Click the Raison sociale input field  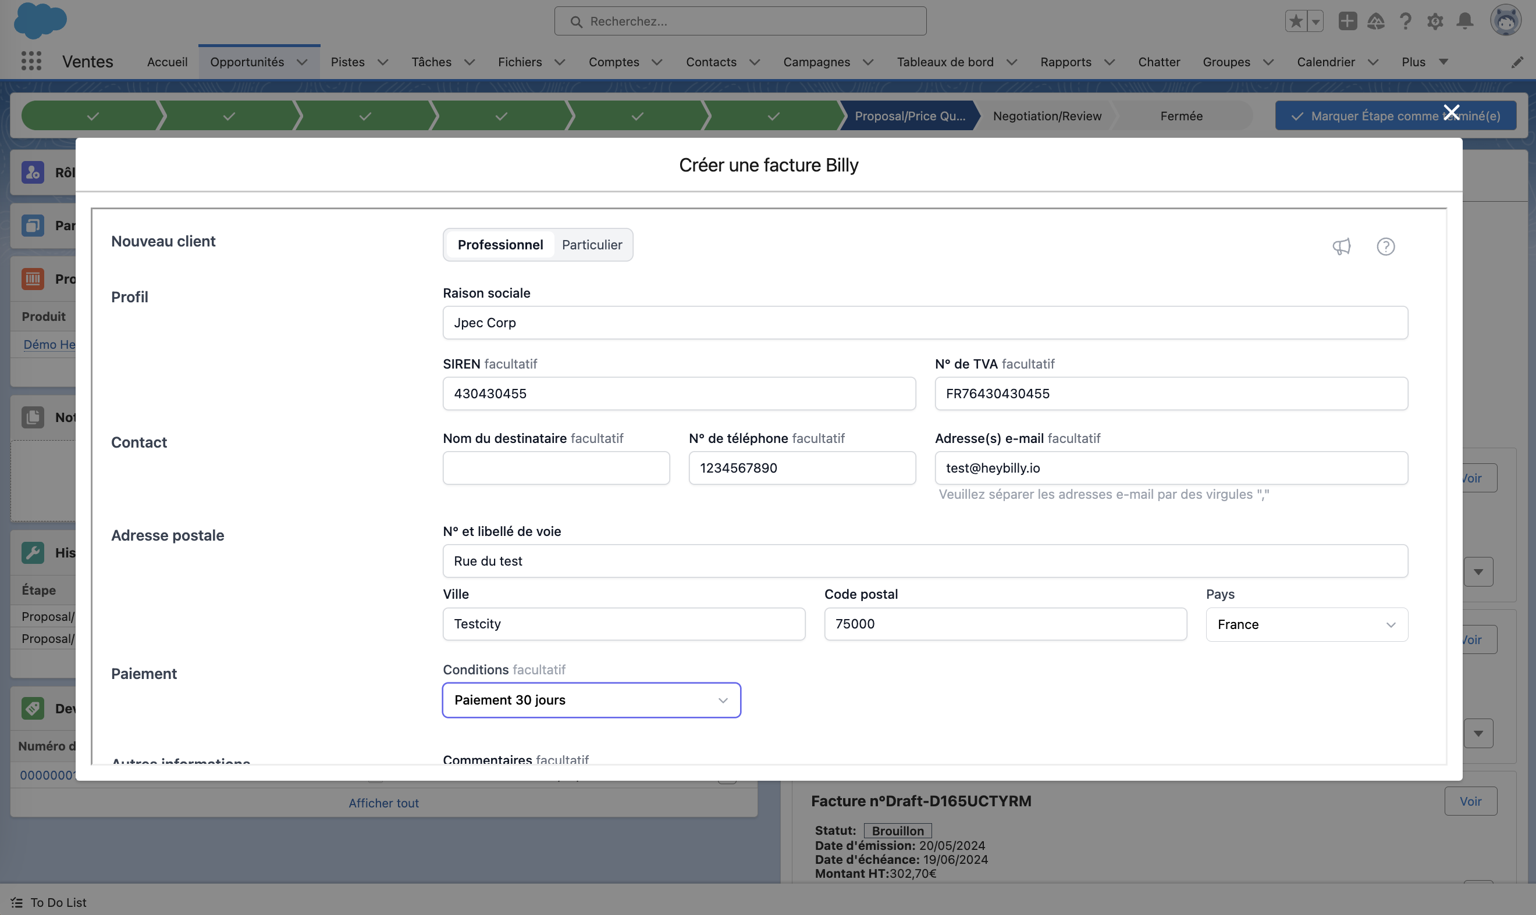click(925, 323)
